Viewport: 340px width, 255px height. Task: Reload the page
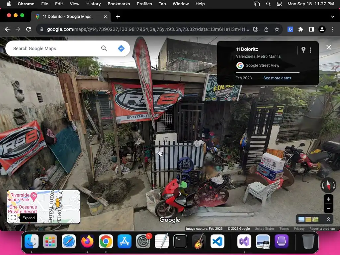point(29,29)
